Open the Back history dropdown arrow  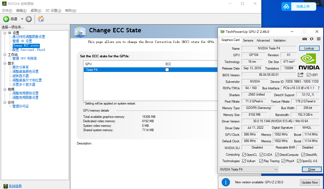click(22, 19)
